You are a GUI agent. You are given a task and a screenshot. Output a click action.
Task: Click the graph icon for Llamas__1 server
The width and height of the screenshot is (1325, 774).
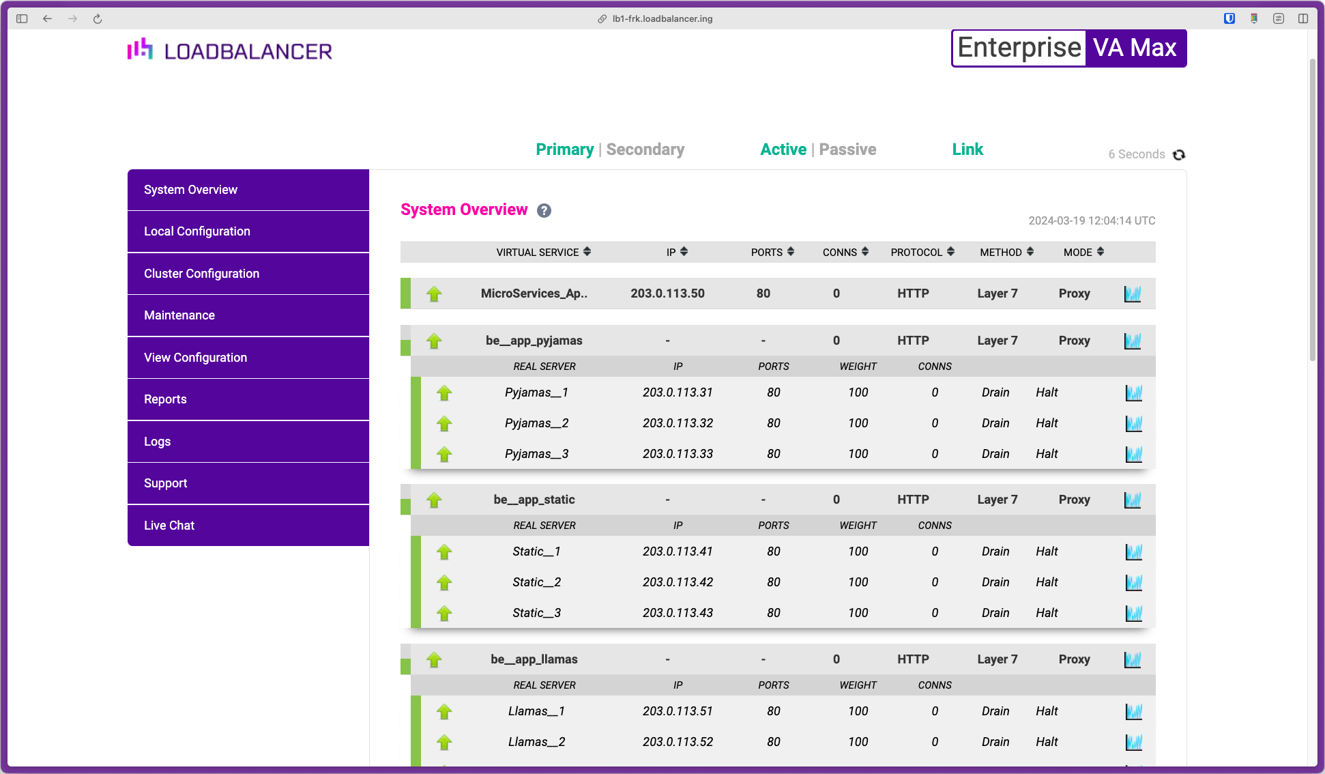(1133, 712)
